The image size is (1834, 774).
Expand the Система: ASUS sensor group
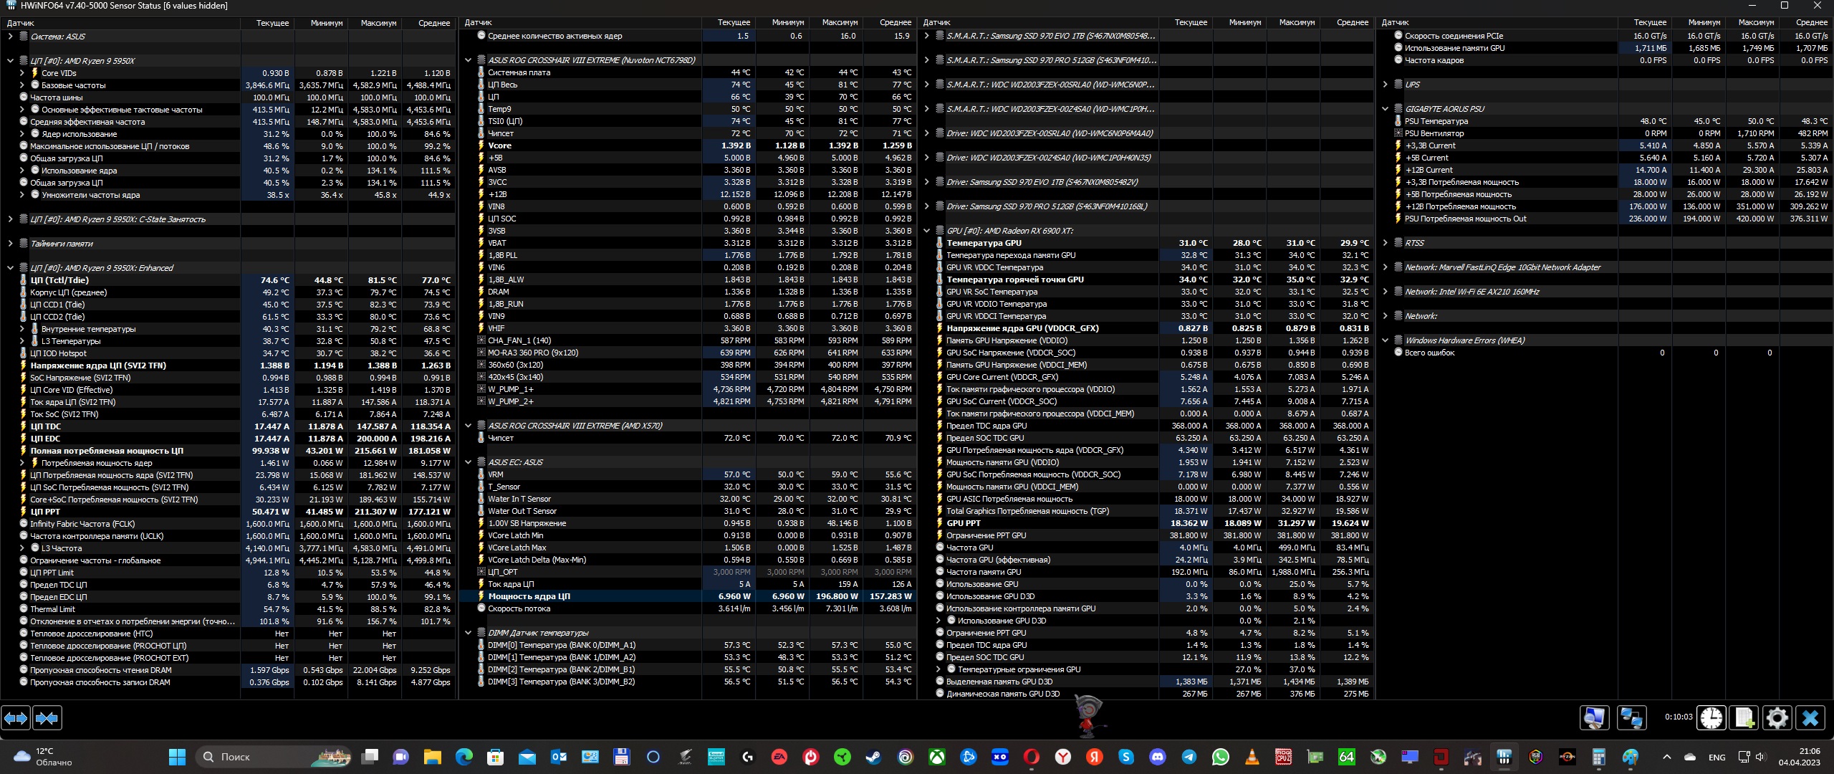(x=10, y=37)
